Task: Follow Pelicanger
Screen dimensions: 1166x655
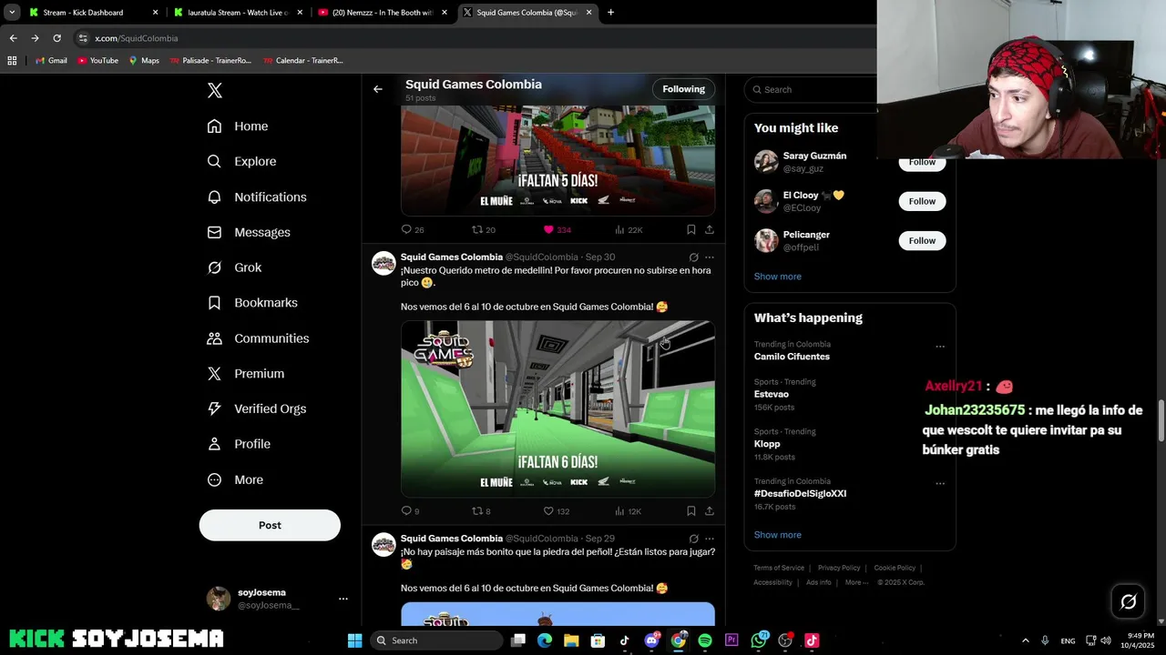Action: tap(922, 240)
